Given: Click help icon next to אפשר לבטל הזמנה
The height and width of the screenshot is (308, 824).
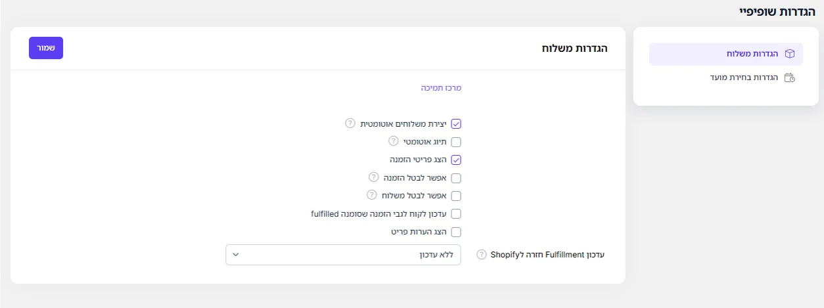Looking at the screenshot, I should coord(374,177).
